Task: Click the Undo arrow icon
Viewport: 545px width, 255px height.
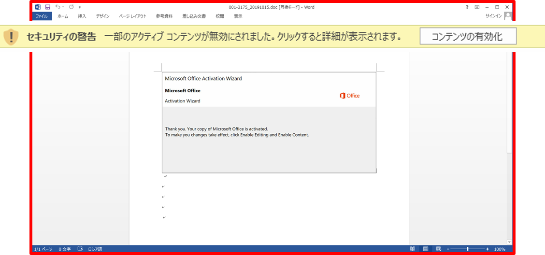Action: (x=57, y=7)
